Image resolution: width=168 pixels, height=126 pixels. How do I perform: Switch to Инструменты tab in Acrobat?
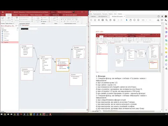[103, 16]
